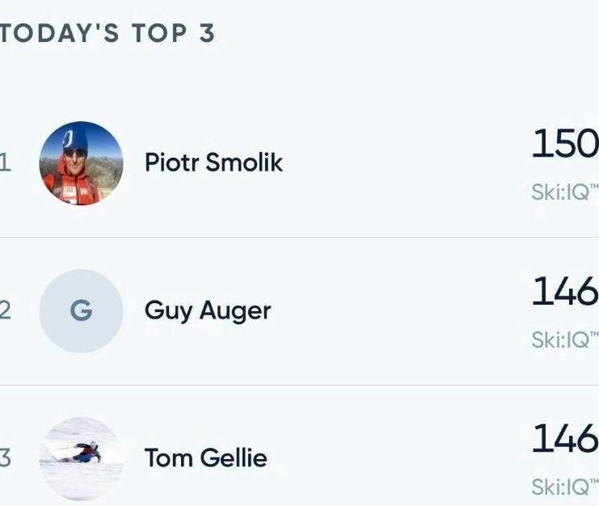
Task: Click the rank 3 position number
Action: [5, 458]
